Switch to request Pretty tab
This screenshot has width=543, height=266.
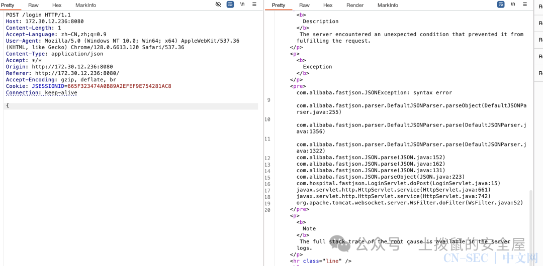(x=8, y=5)
